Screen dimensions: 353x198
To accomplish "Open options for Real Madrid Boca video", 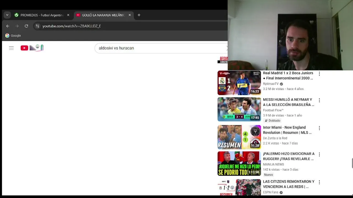I will coord(319,74).
